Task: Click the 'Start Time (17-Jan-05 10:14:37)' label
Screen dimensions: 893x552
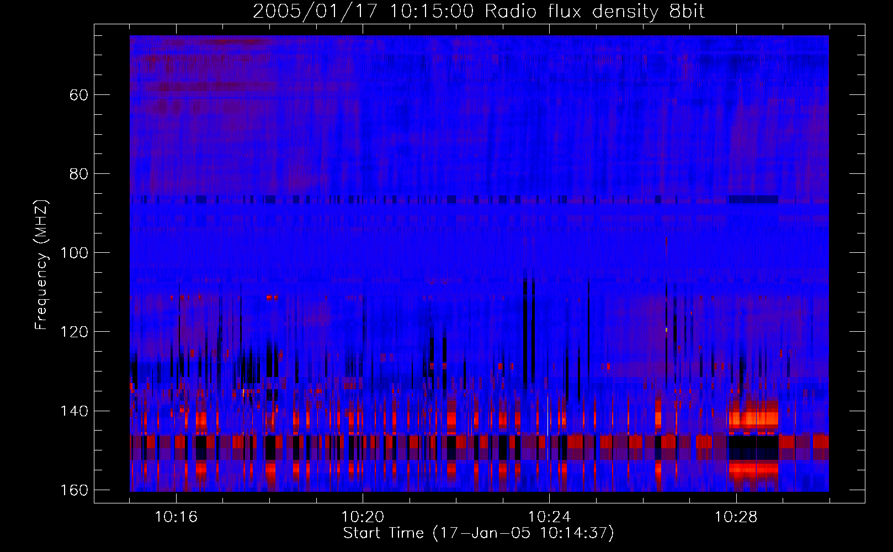Action: tap(479, 533)
